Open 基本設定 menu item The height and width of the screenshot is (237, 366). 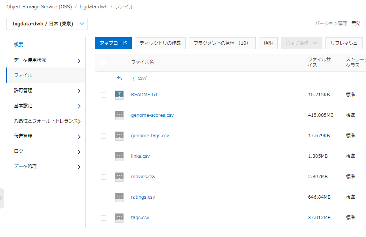pos(23,106)
